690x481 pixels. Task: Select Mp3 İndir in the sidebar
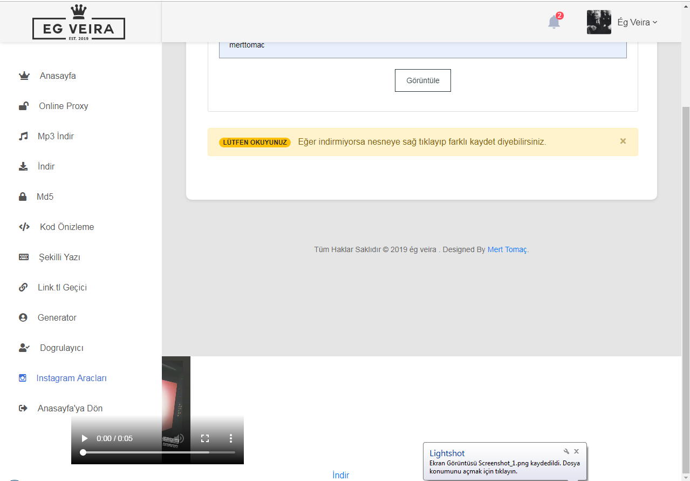pyautogui.click(x=56, y=136)
